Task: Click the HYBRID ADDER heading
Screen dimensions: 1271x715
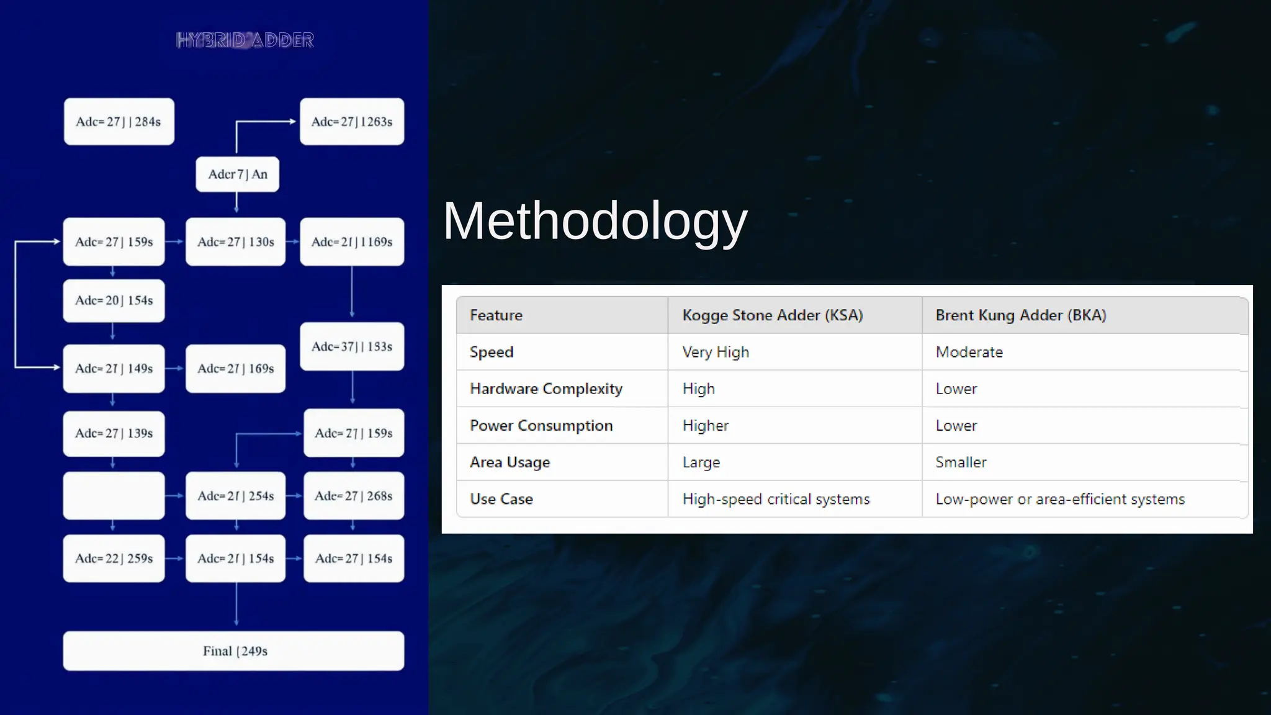Action: pos(245,40)
